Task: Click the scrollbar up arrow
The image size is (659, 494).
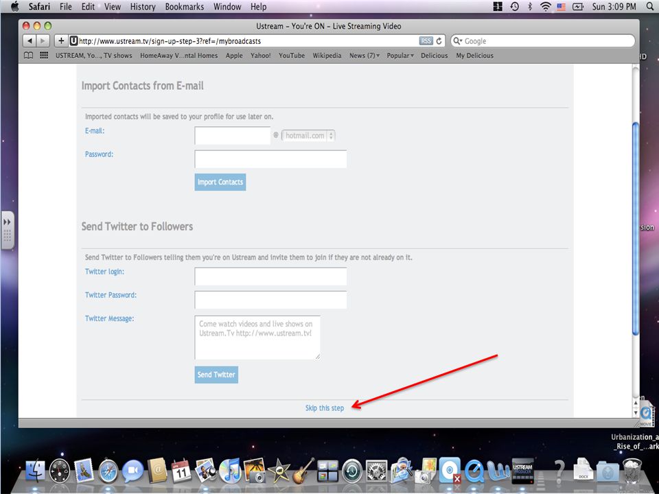Action: (636, 403)
